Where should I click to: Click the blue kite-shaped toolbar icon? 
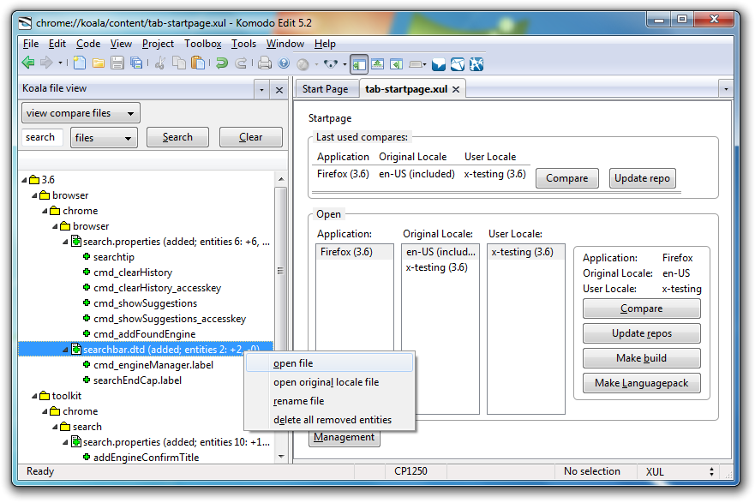458,64
